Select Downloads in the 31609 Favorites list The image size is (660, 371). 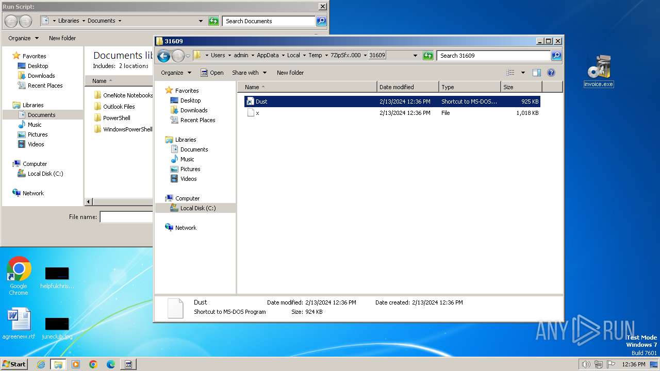pyautogui.click(x=194, y=110)
